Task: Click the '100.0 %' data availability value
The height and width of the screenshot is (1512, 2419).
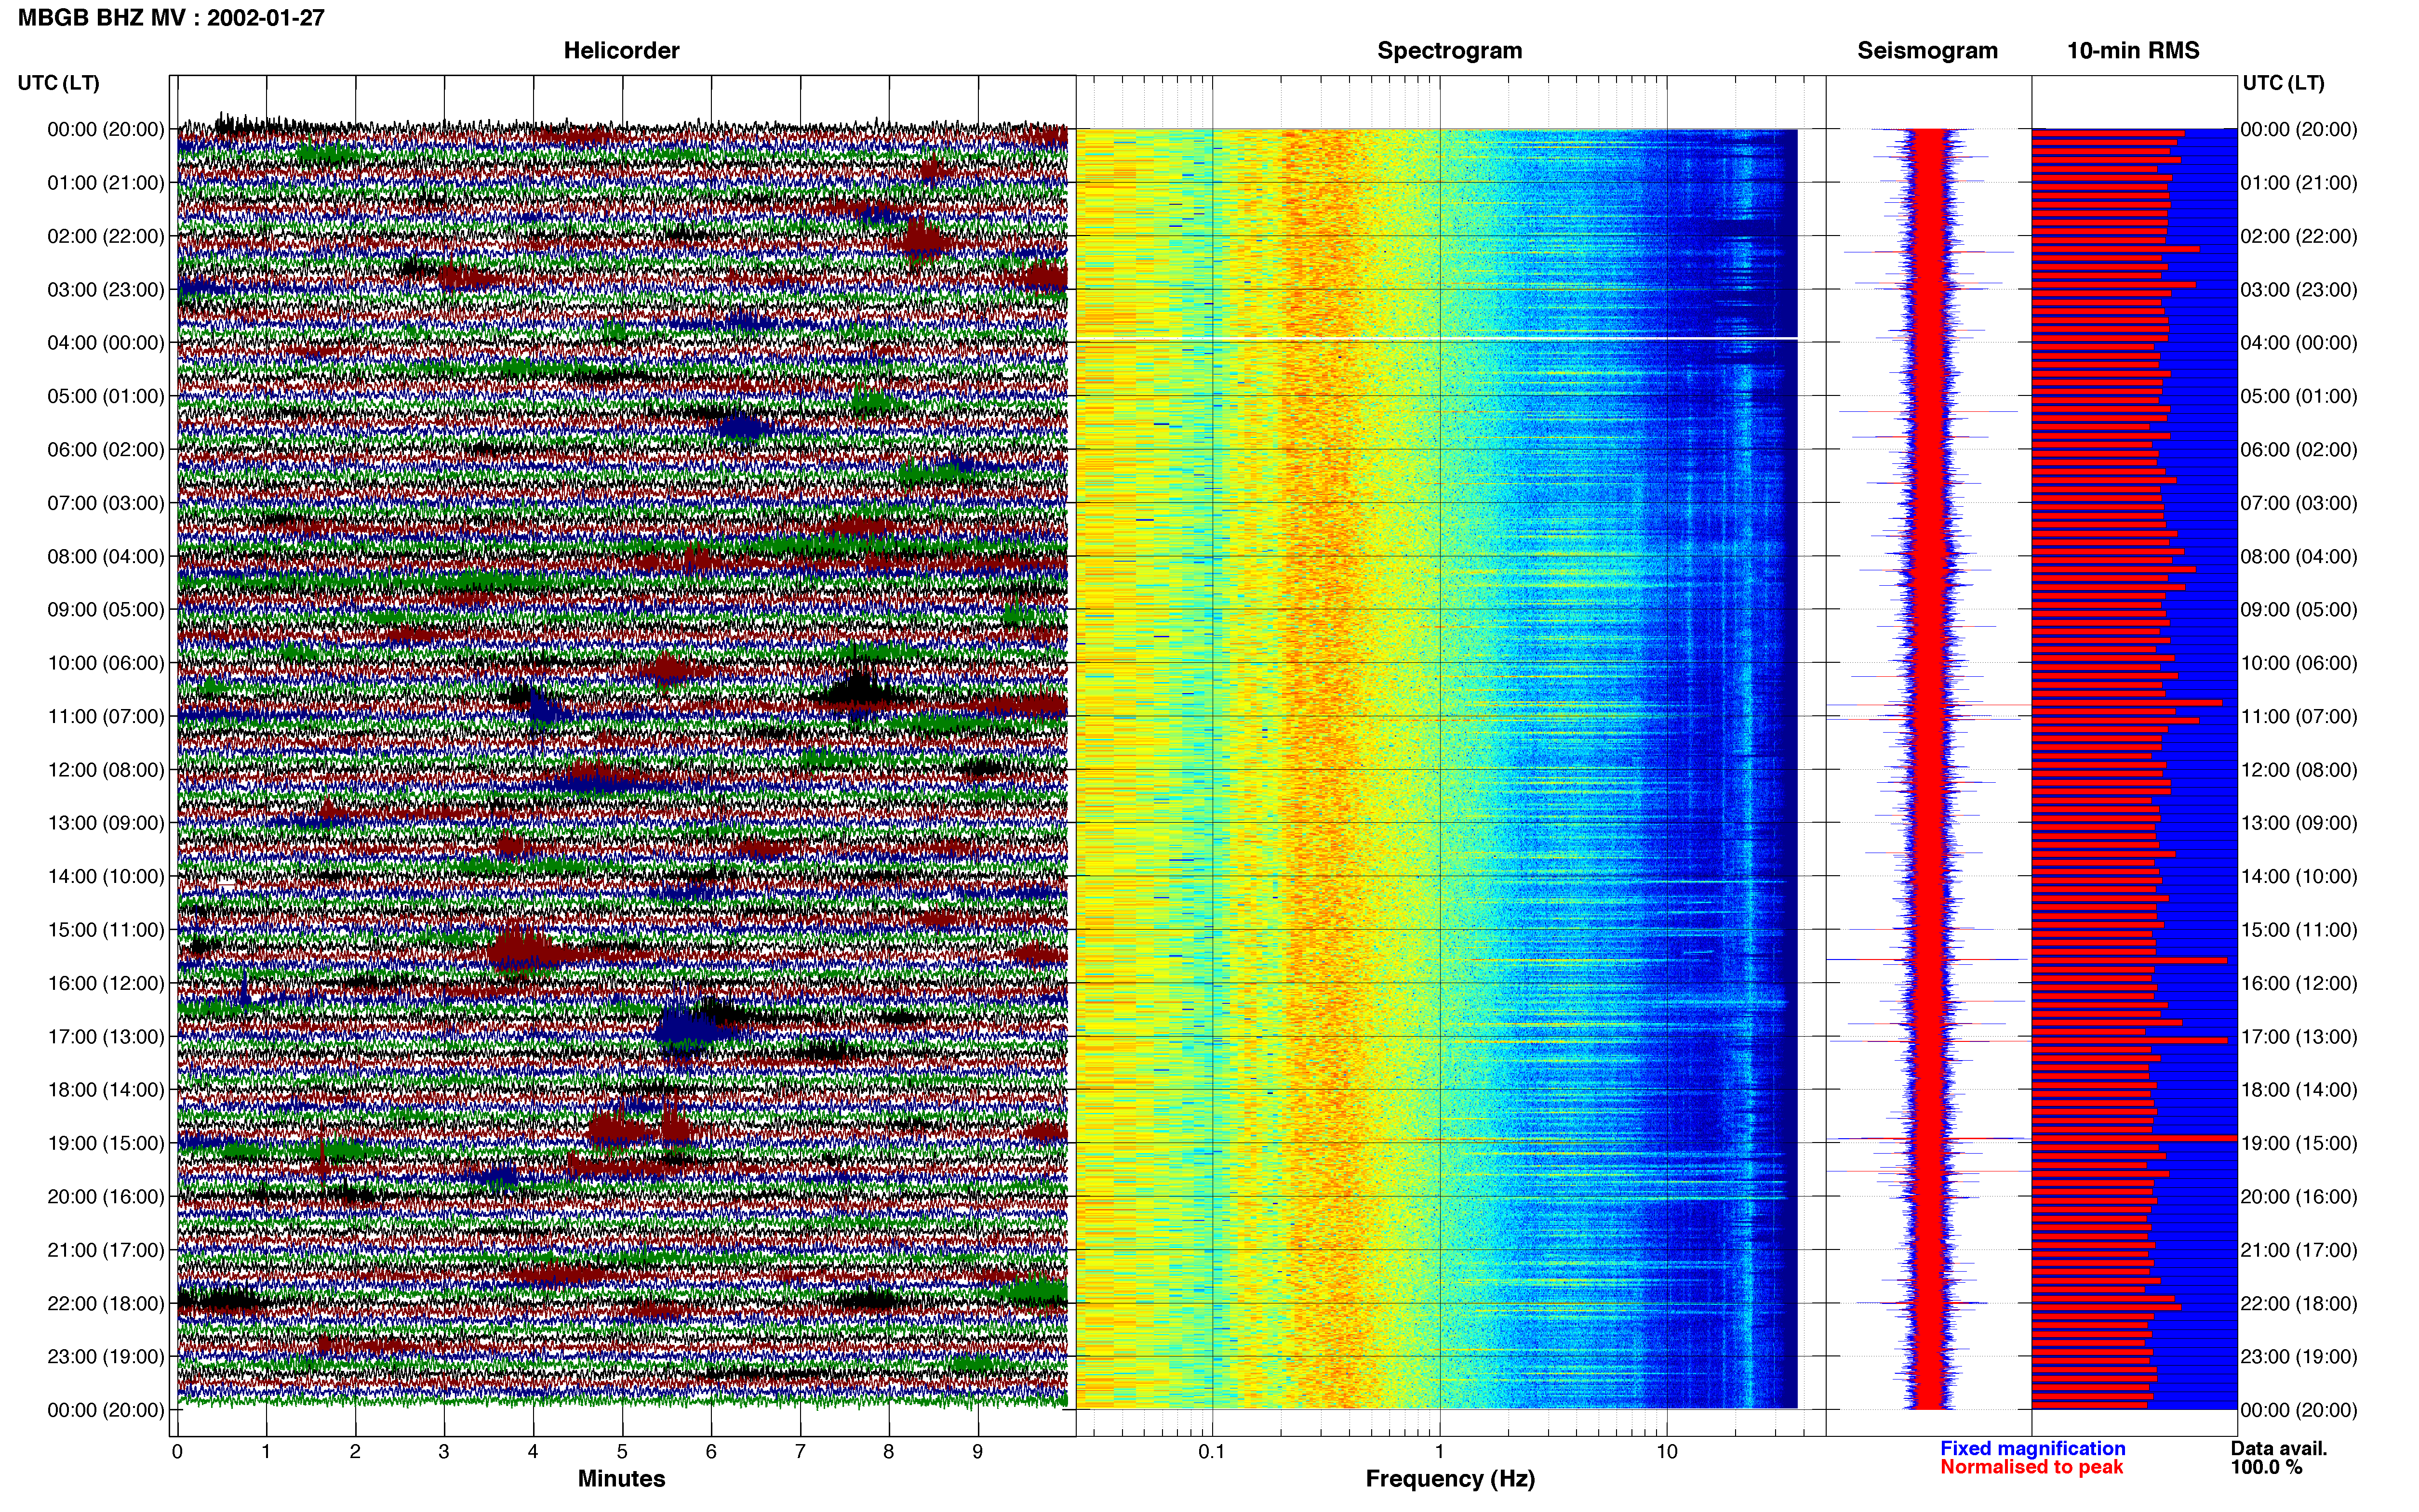Action: (x=2266, y=1467)
